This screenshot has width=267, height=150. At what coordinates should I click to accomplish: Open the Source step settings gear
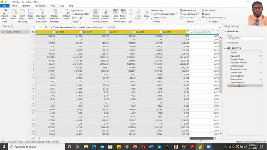[x=260, y=52]
